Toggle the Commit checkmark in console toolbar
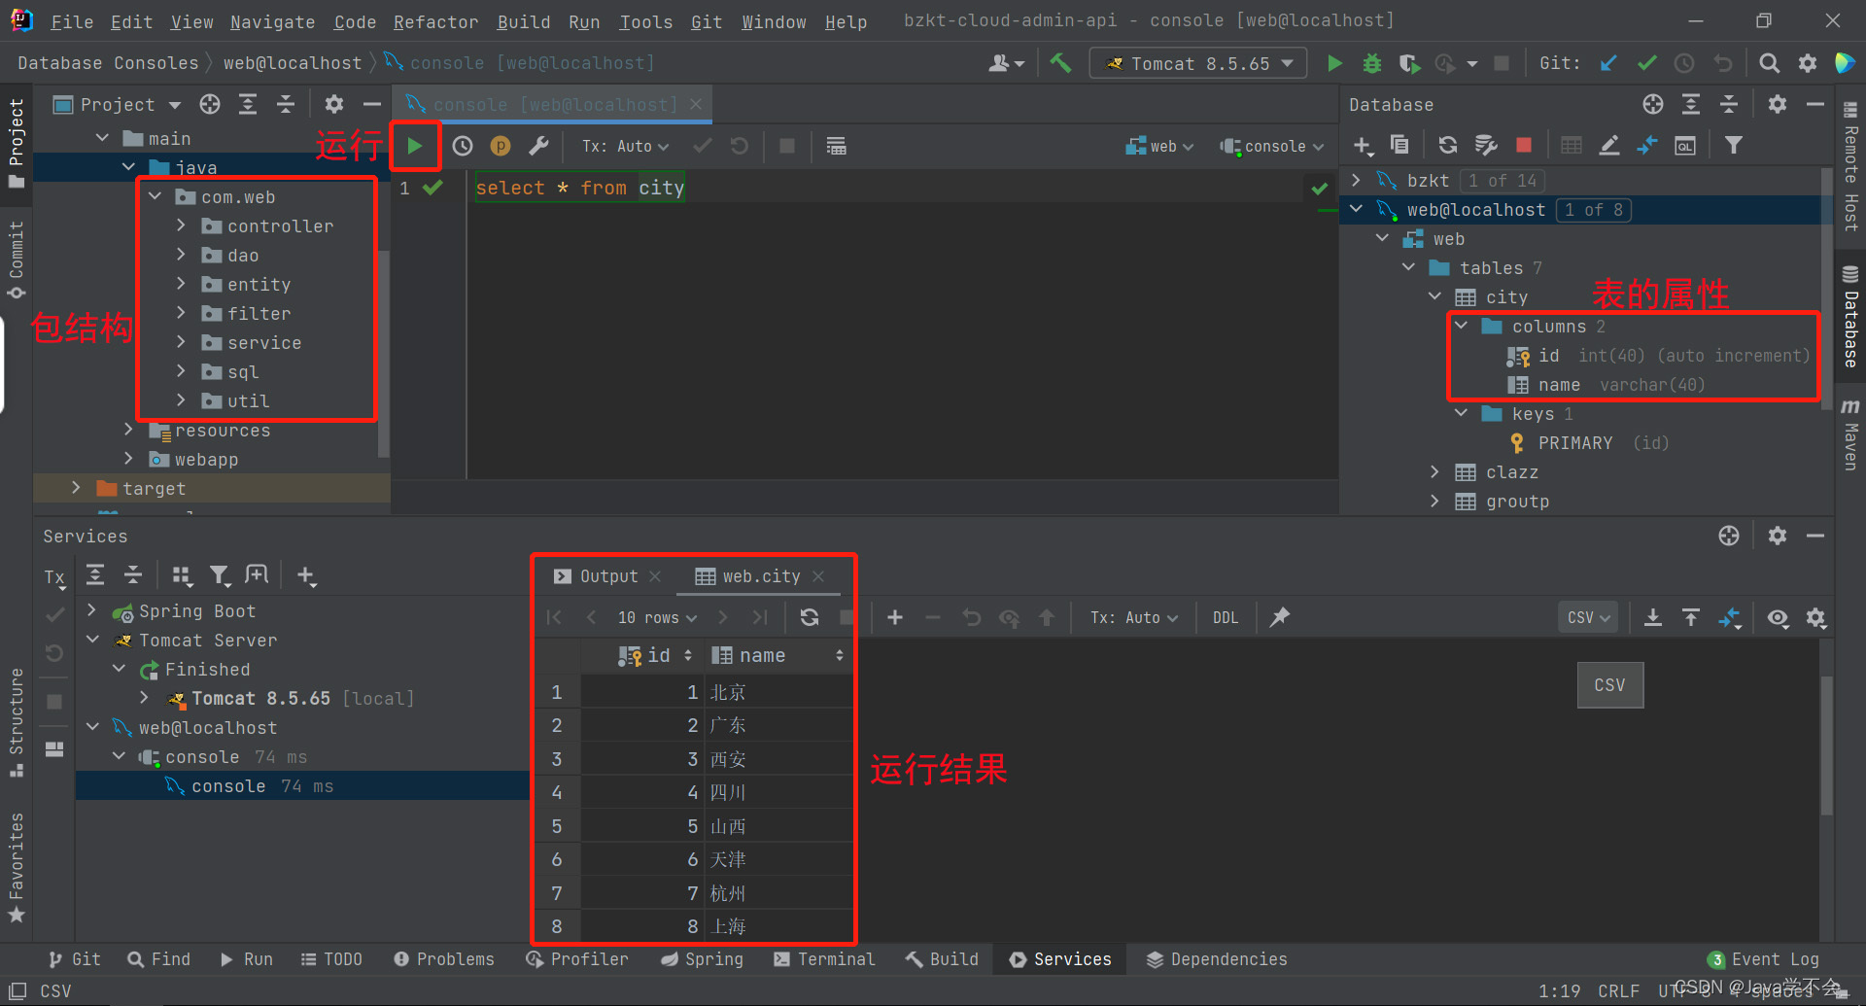 702,146
